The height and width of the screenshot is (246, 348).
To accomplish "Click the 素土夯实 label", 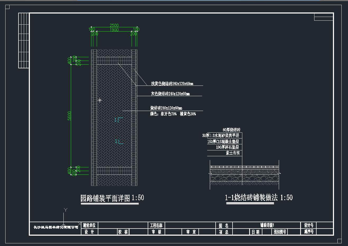I will [233, 153].
